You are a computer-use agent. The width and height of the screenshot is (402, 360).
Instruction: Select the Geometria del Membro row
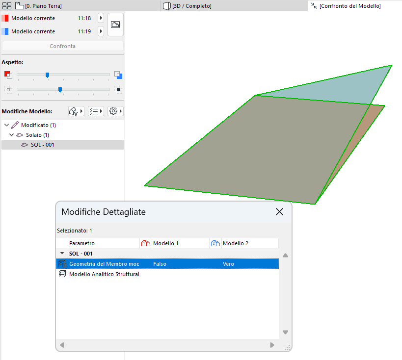click(x=167, y=264)
